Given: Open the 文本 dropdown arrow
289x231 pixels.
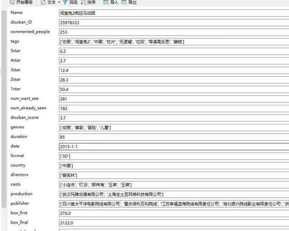Looking at the screenshot, I should coord(59,2).
